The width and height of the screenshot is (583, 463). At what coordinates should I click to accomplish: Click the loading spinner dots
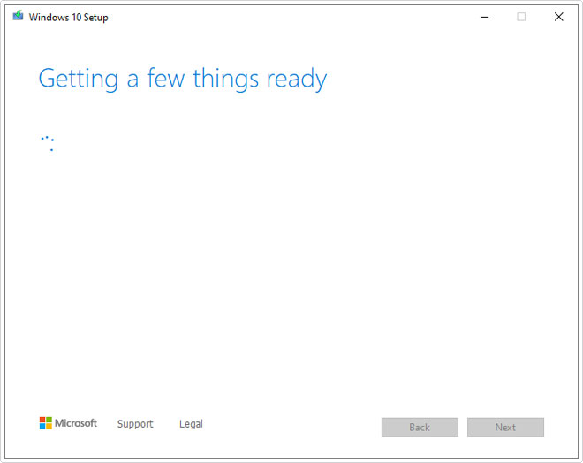click(48, 143)
